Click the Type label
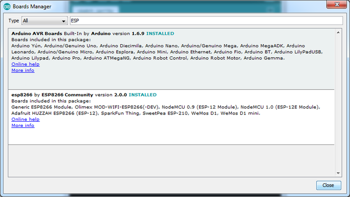 pos(14,21)
